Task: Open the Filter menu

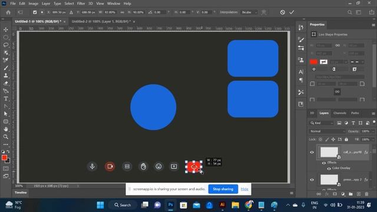Action: point(81,4)
